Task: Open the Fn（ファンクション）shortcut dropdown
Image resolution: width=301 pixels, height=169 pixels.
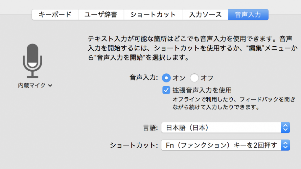Action: 225,145
